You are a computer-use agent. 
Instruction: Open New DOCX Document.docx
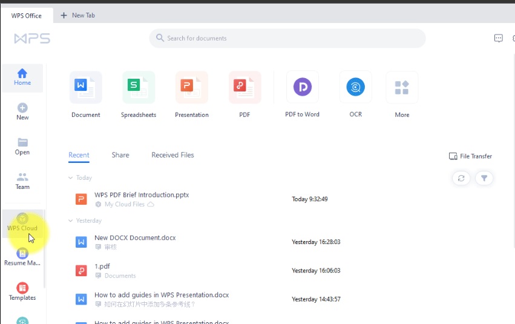pyautogui.click(x=135, y=237)
